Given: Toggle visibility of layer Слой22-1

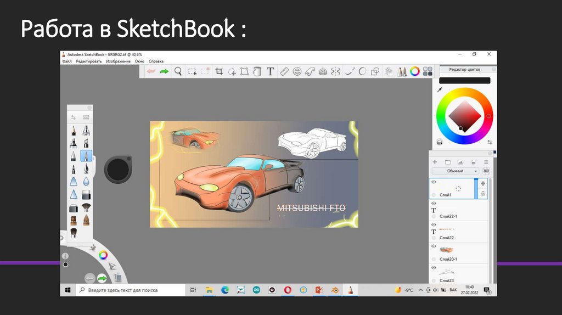Looking at the screenshot, I should (x=434, y=203).
